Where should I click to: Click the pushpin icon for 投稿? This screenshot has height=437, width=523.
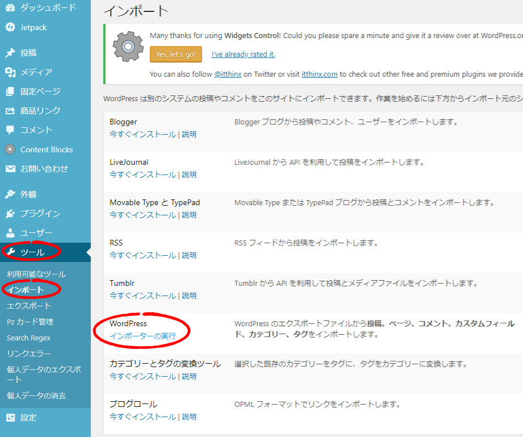pos(10,53)
